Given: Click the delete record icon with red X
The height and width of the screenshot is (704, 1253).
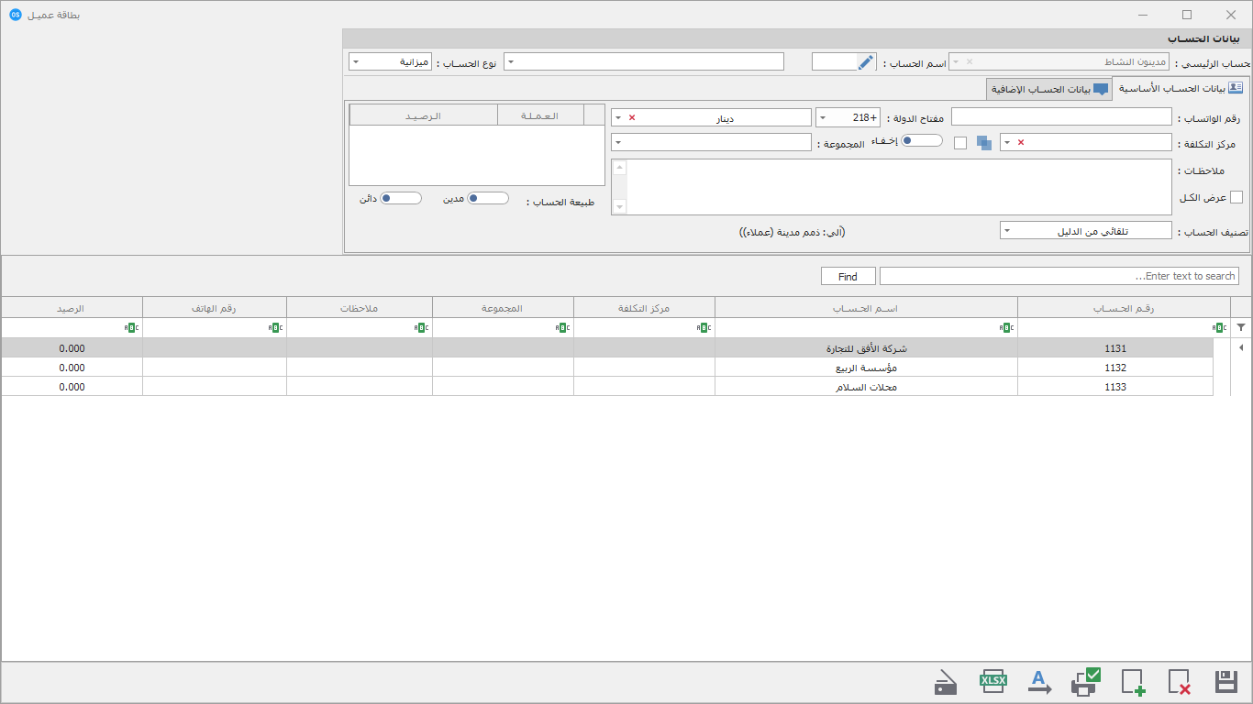Looking at the screenshot, I should (x=1180, y=682).
